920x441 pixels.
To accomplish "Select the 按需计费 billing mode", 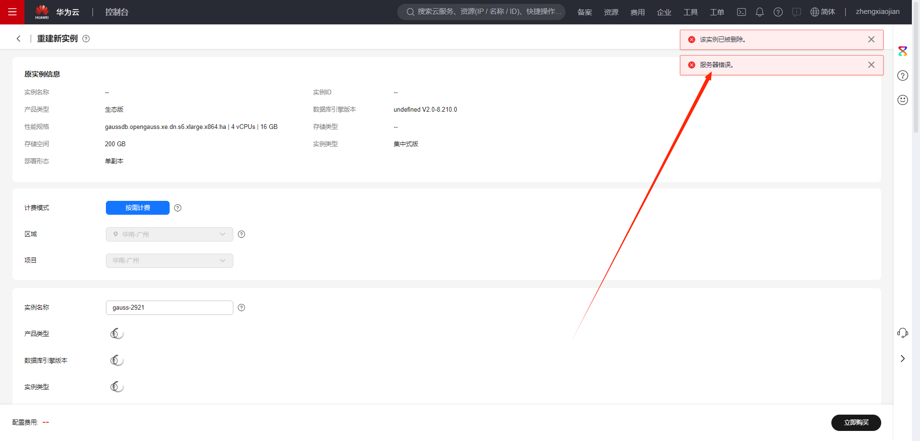I will (x=138, y=208).
